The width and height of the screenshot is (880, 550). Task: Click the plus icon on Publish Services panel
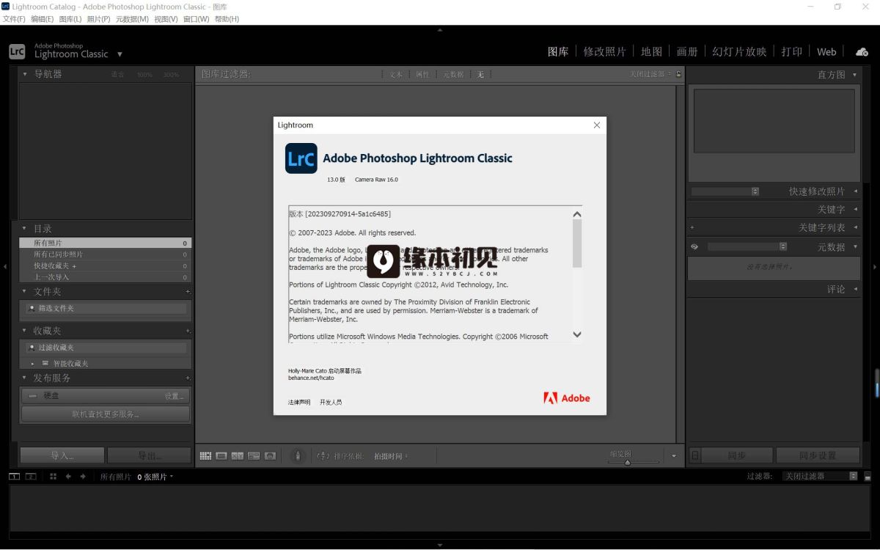pos(188,378)
